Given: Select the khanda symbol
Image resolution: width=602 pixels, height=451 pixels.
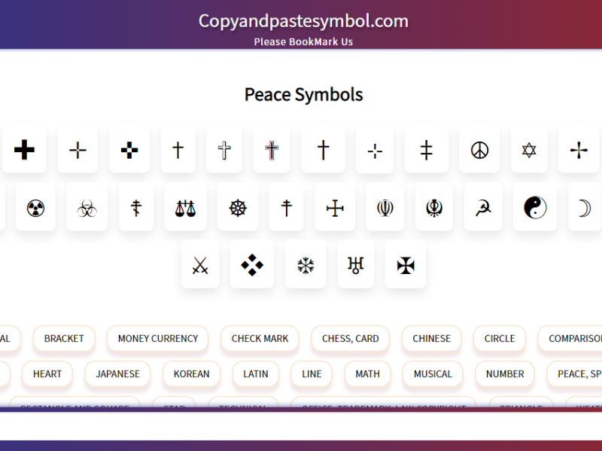Looking at the screenshot, I should tap(434, 207).
